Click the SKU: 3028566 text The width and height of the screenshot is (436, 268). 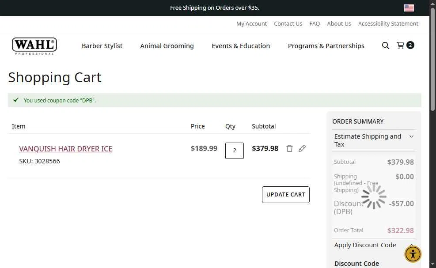[39, 161]
